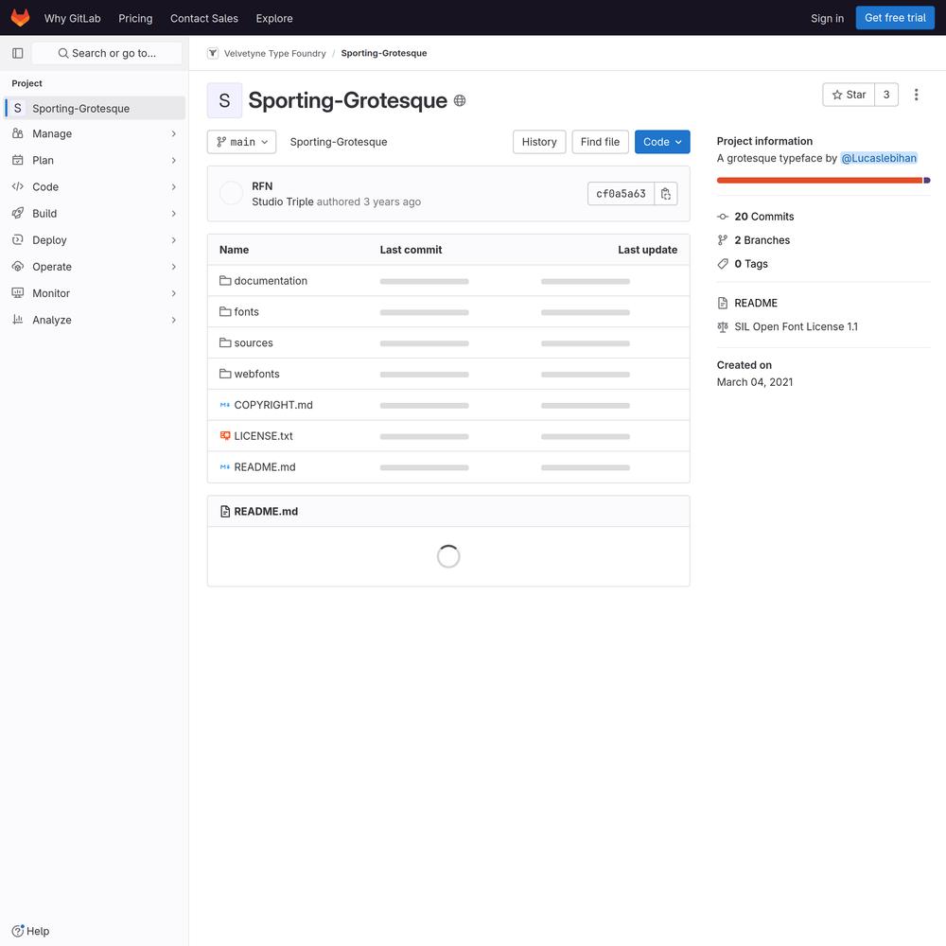946x946 pixels.
Task: Click the README.md panel header
Action: point(448,511)
